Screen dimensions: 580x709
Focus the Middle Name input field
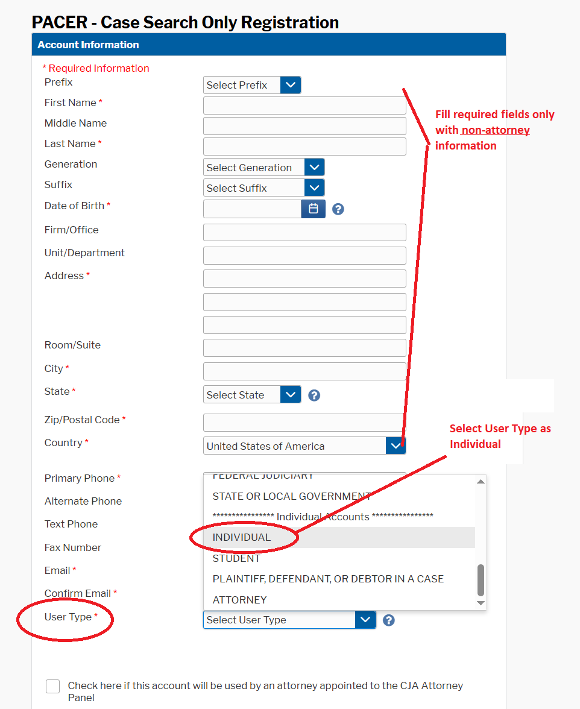click(x=304, y=126)
